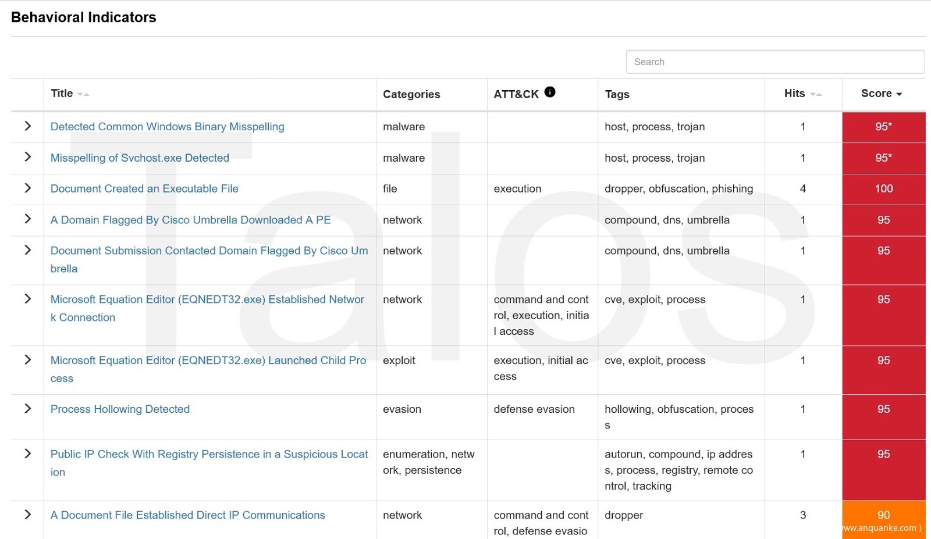The image size is (931, 539).
Task: Expand the Misspelling of Svchost.exe row
Action: pos(27,157)
